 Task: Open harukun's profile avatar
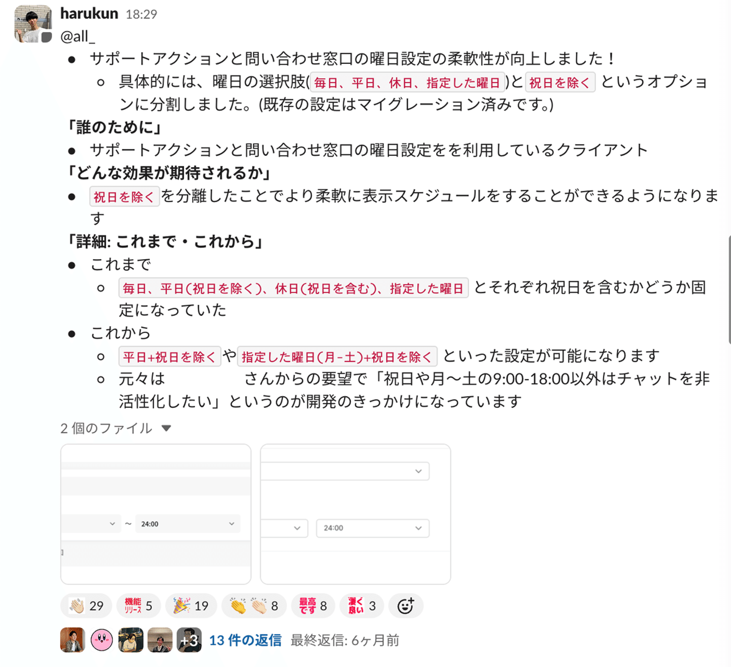33,24
